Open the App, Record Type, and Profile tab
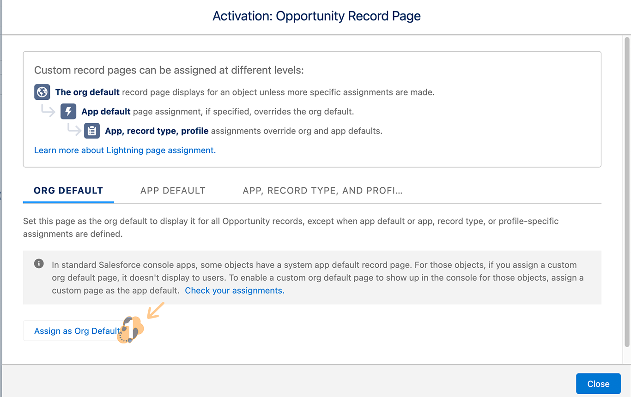 pos(322,191)
